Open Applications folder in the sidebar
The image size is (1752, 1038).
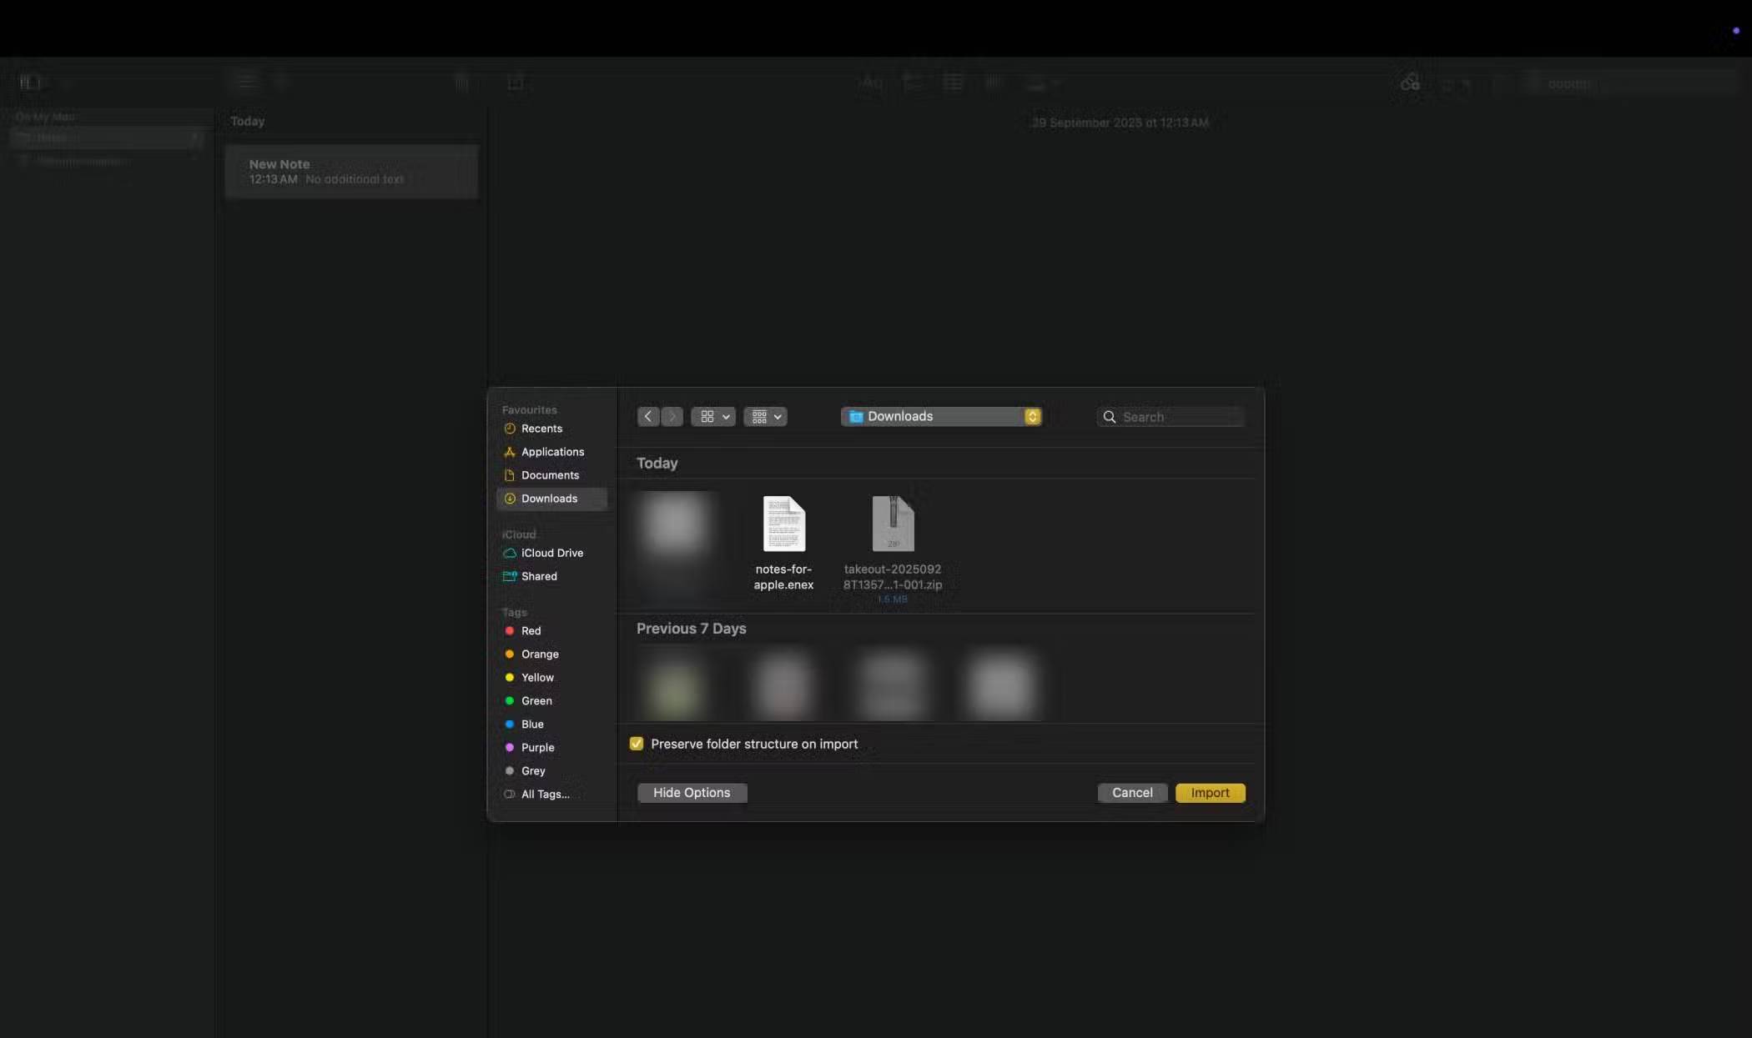(x=552, y=452)
